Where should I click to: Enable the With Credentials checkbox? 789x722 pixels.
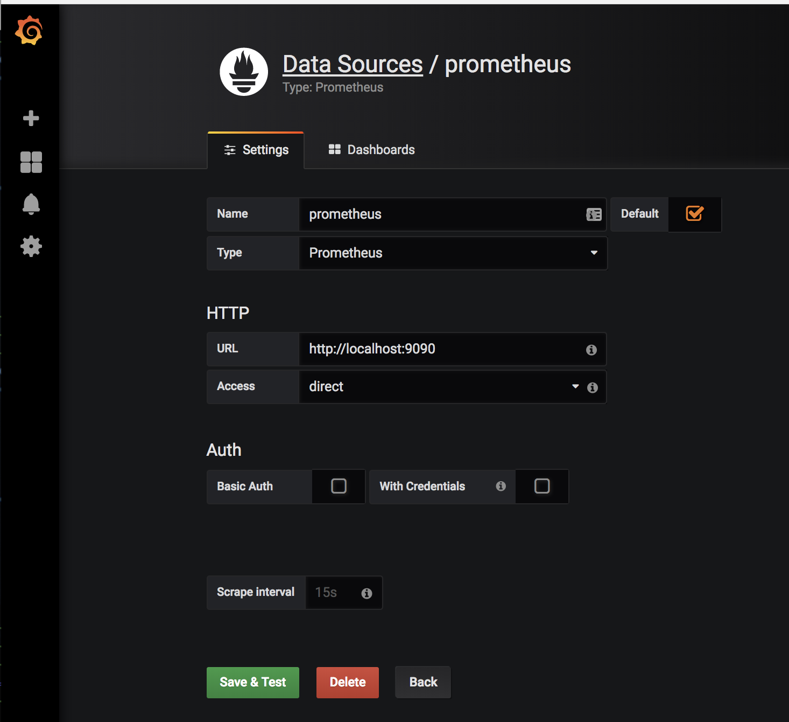[541, 486]
